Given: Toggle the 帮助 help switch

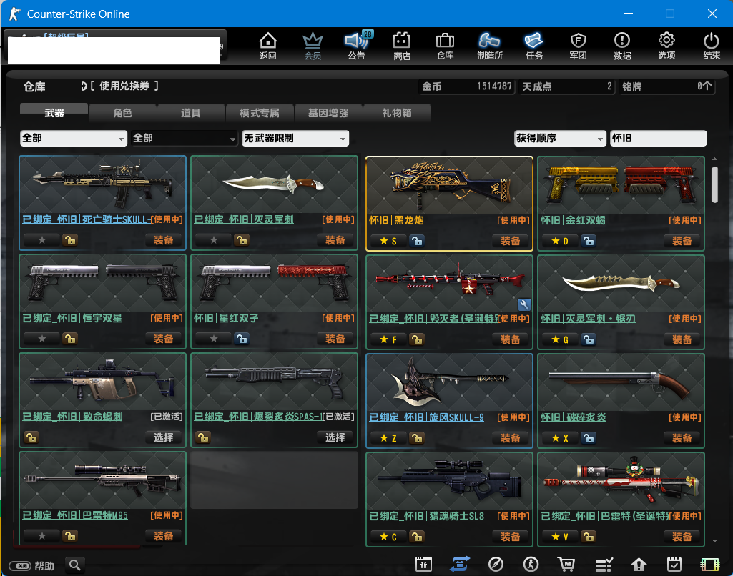Looking at the screenshot, I should click(20, 566).
